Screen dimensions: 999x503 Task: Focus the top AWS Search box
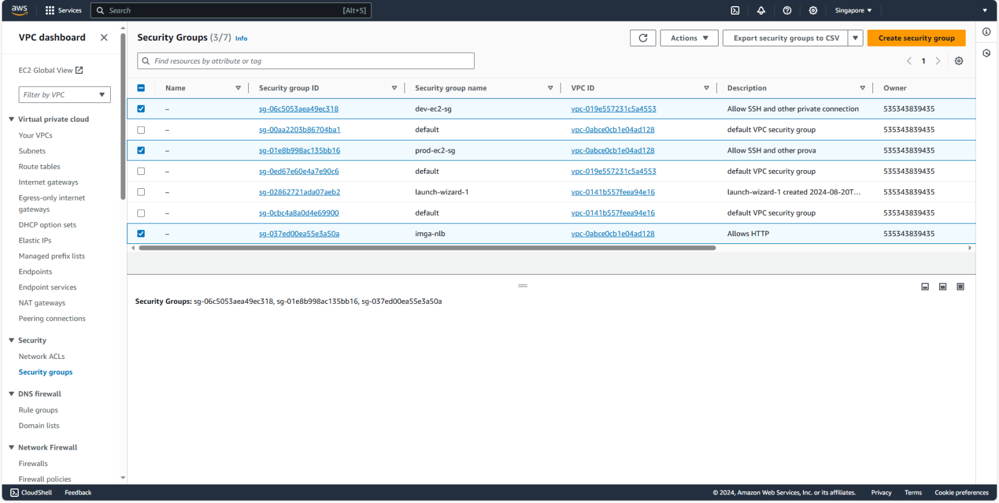pyautogui.click(x=231, y=10)
